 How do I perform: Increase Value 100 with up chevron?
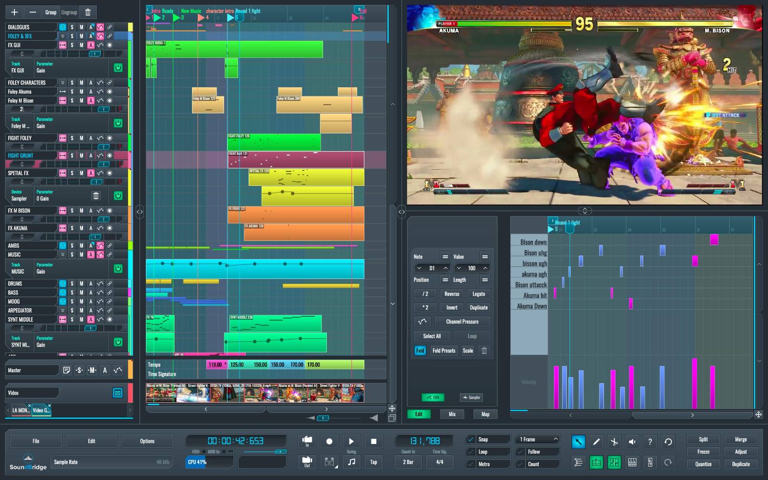485,268
